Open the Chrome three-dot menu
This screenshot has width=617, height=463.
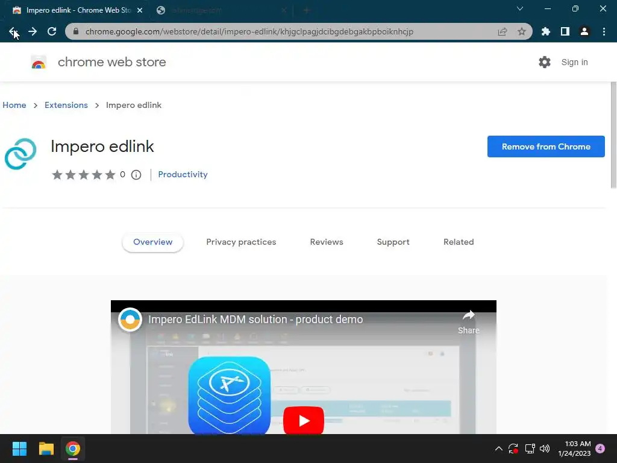click(604, 31)
